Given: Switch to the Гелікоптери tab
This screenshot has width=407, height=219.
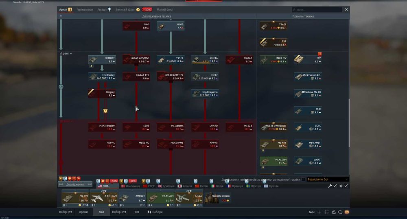Looking at the screenshot, I should coord(85,10).
